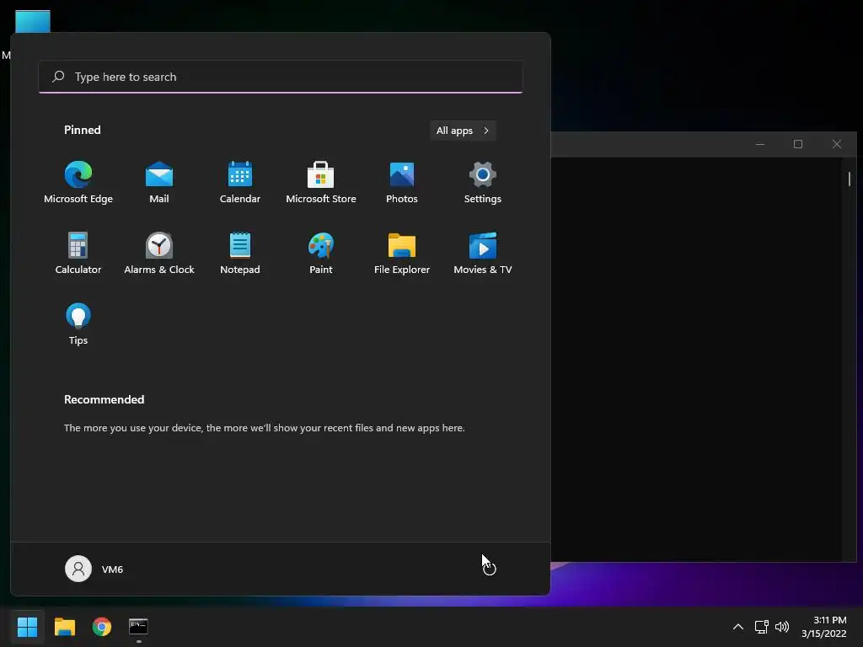Viewport: 863px width, 647px height.
Task: Close the background console window
Action: click(837, 144)
